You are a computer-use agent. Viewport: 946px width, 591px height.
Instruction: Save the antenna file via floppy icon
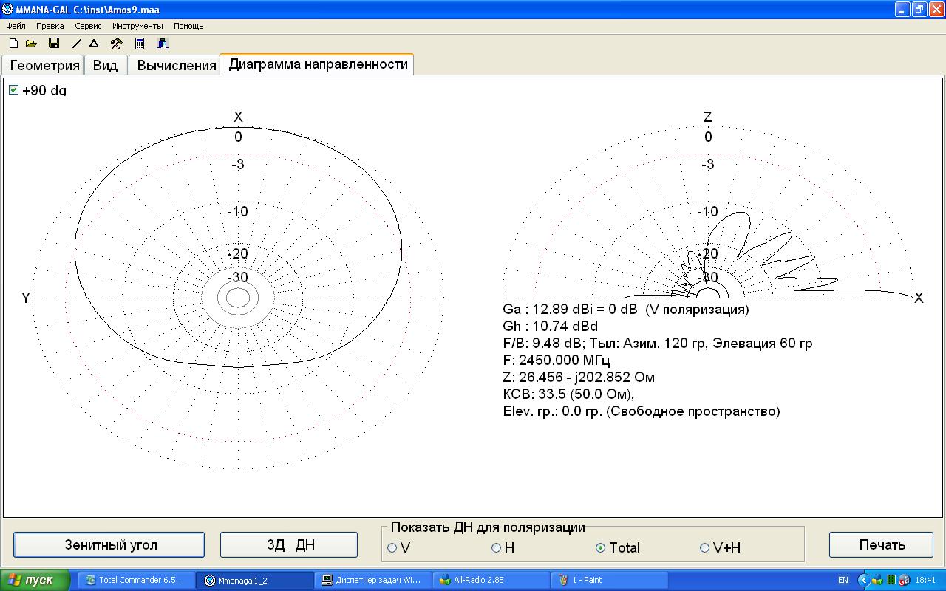coord(53,44)
